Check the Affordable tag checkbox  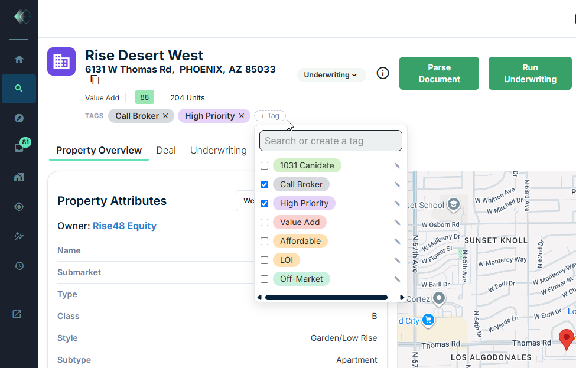click(x=265, y=241)
